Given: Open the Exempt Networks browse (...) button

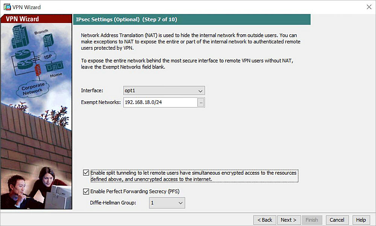Looking at the screenshot, I should (201, 102).
